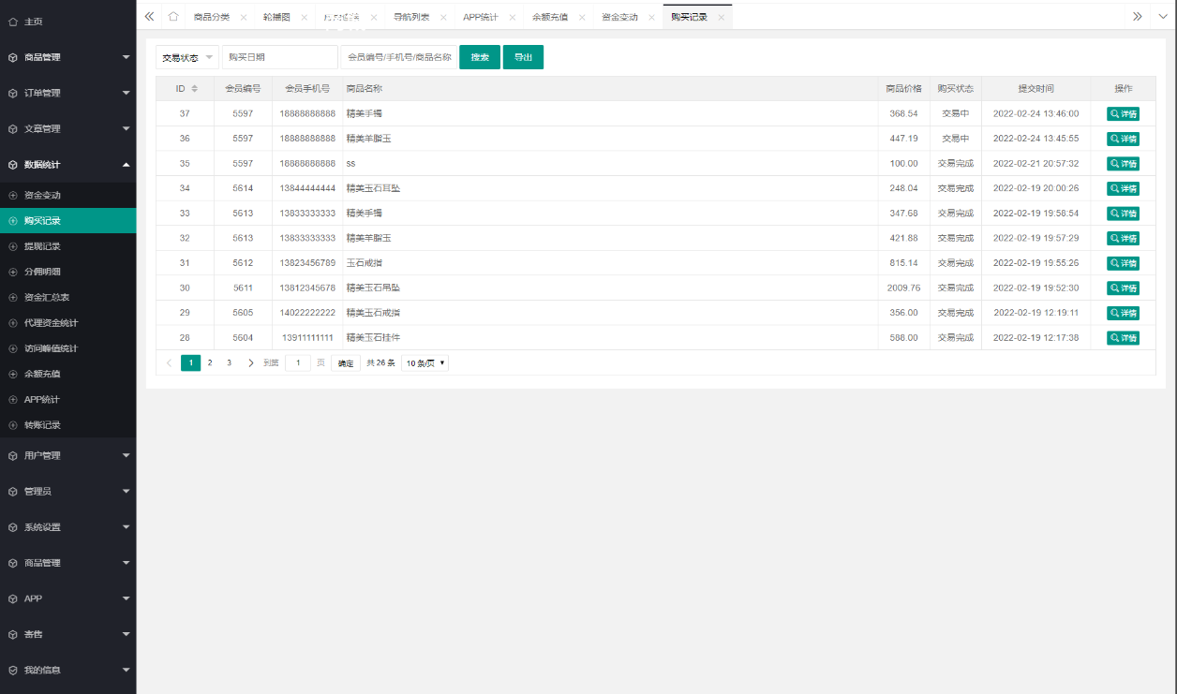Open 详情 for order ID 30

1123,288
